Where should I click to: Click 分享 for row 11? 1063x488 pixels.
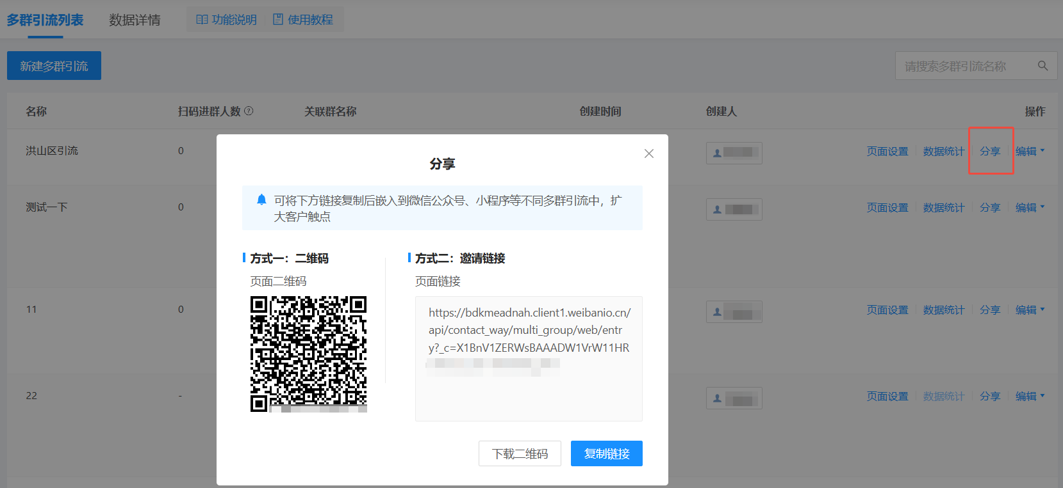[990, 310]
